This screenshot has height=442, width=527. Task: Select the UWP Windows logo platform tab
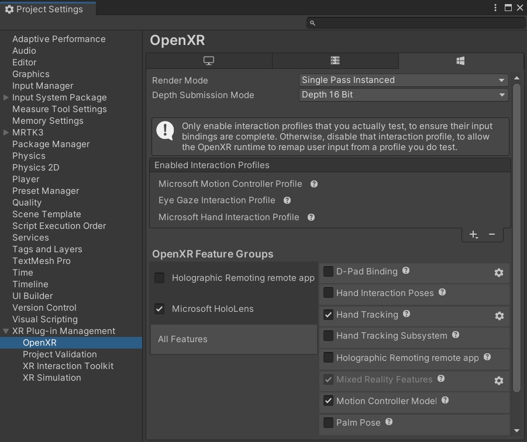460,61
